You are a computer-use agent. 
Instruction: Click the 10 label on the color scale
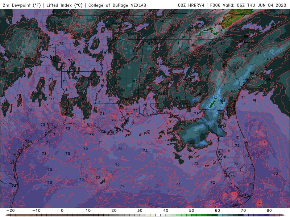(88, 210)
